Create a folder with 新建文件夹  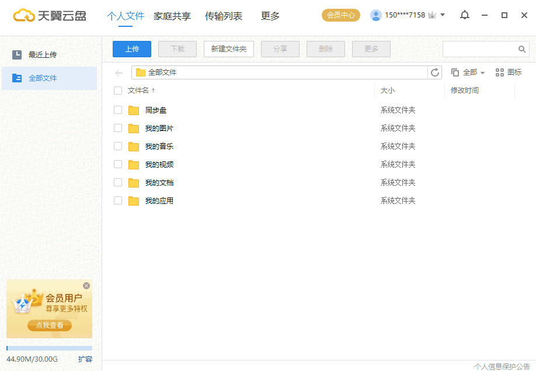tap(228, 48)
